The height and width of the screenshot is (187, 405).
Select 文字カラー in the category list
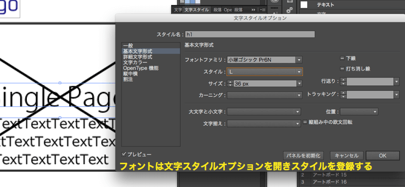coord(151,63)
